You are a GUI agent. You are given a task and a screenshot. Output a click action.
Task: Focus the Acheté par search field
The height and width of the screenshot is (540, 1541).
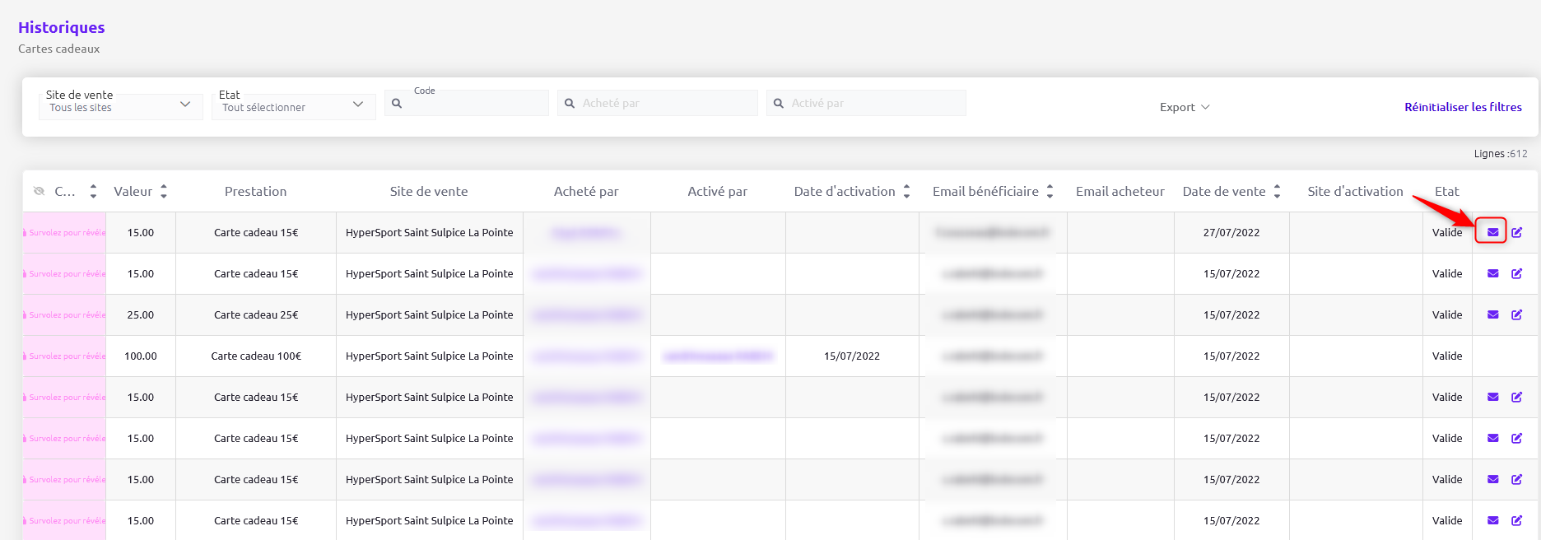(658, 103)
